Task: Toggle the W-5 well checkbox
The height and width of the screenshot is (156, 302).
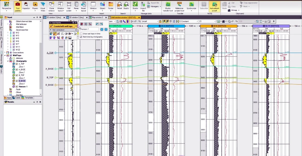Action: coord(14,38)
